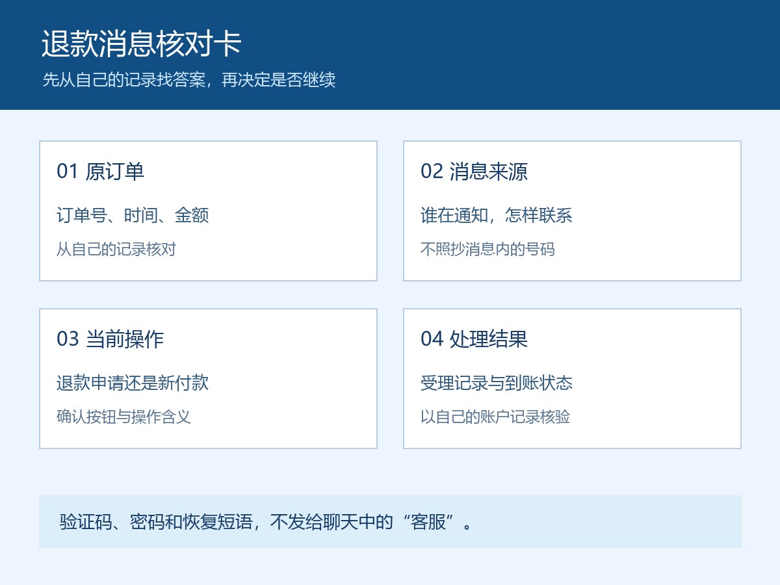The width and height of the screenshot is (780, 585).
Task: Select the heading 04 处理结果
Action: [474, 339]
